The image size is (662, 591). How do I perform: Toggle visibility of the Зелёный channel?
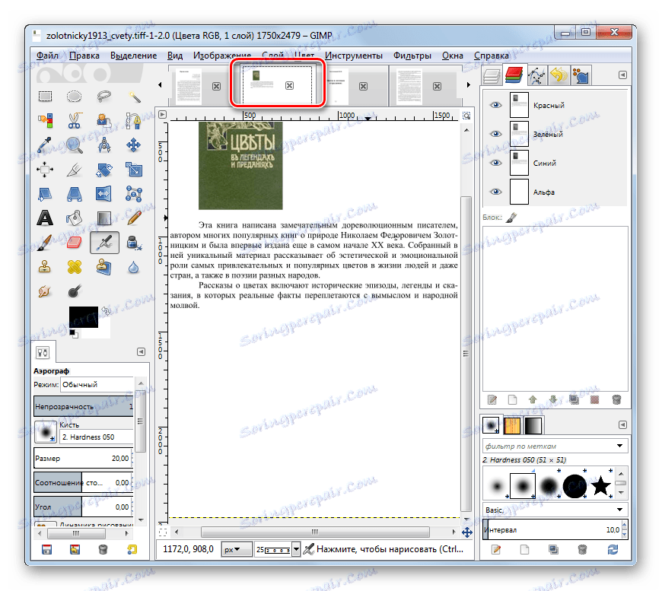click(x=495, y=134)
